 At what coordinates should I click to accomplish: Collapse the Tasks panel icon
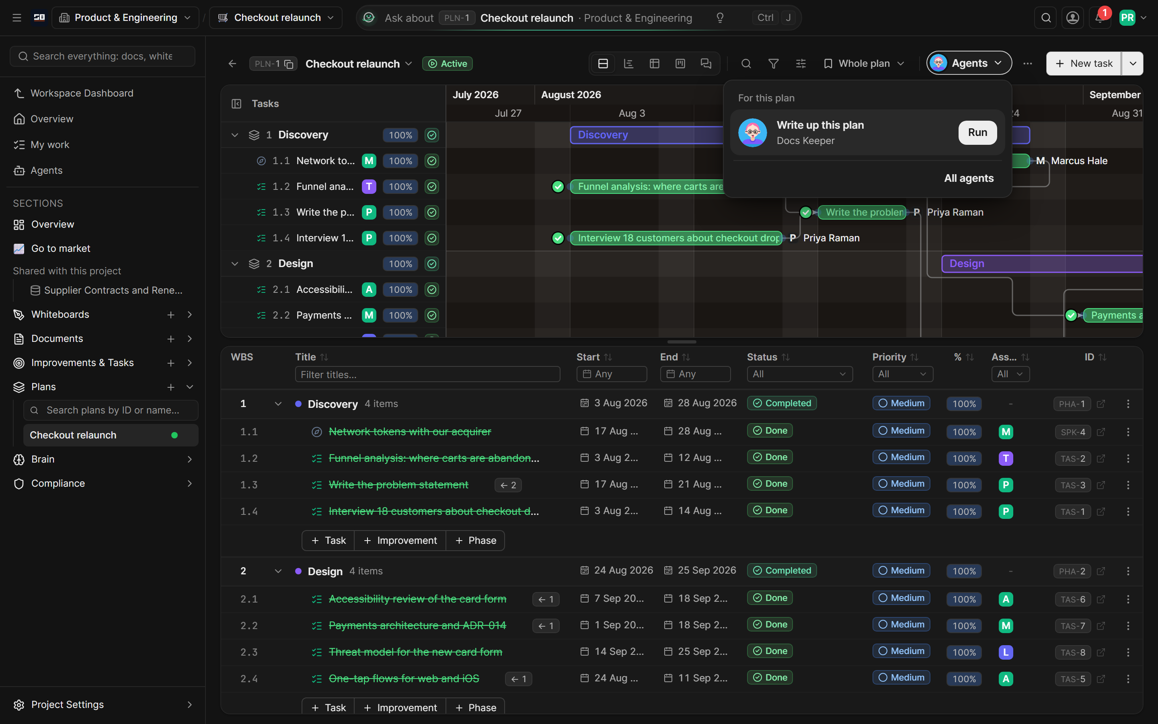[236, 104]
